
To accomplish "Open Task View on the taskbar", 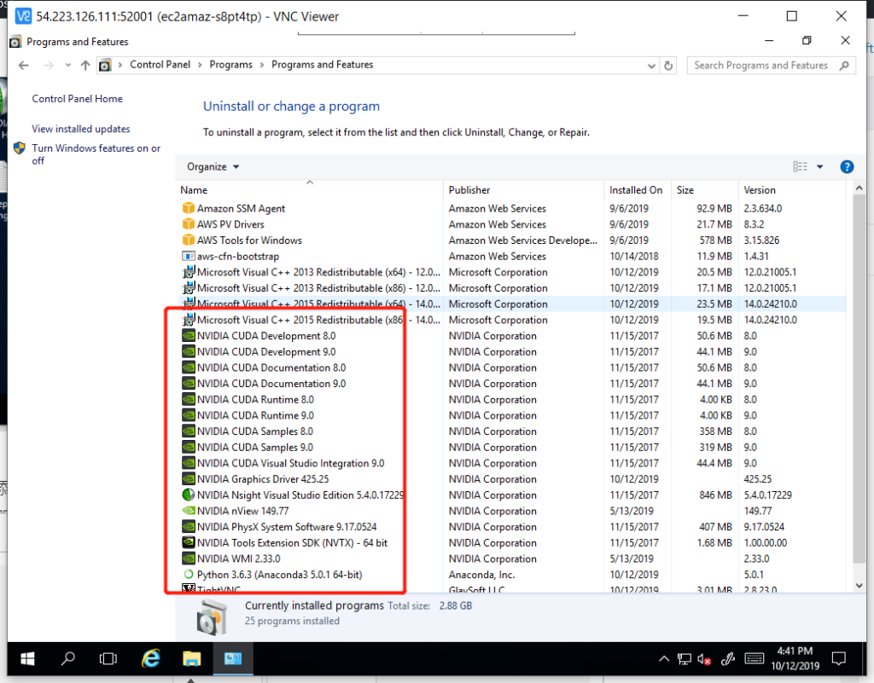I will [x=108, y=658].
